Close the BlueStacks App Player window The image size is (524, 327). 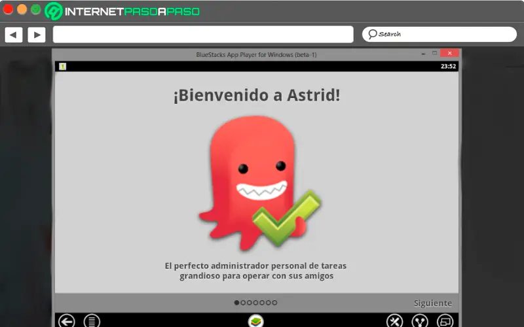pyautogui.click(x=449, y=53)
